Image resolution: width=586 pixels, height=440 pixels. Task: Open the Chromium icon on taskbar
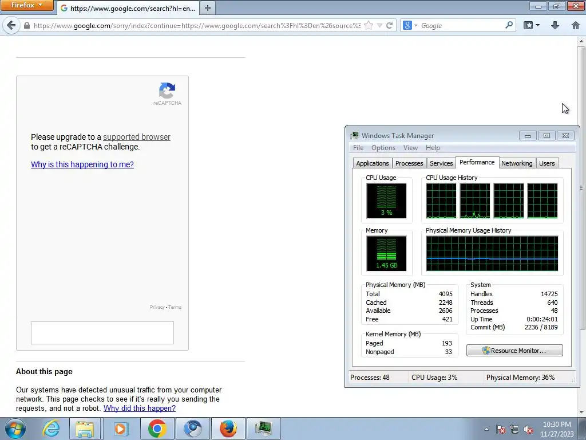coord(193,429)
